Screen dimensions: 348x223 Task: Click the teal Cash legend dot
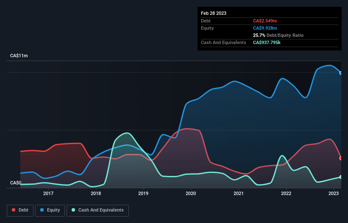point(73,210)
